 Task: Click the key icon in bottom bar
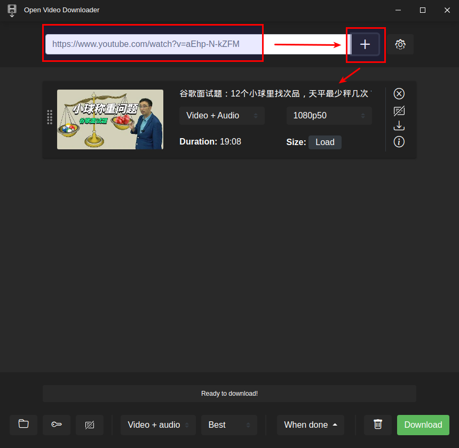pyautogui.click(x=57, y=425)
